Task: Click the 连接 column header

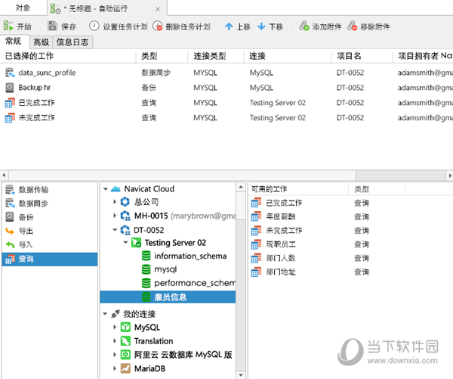Action: coord(288,56)
